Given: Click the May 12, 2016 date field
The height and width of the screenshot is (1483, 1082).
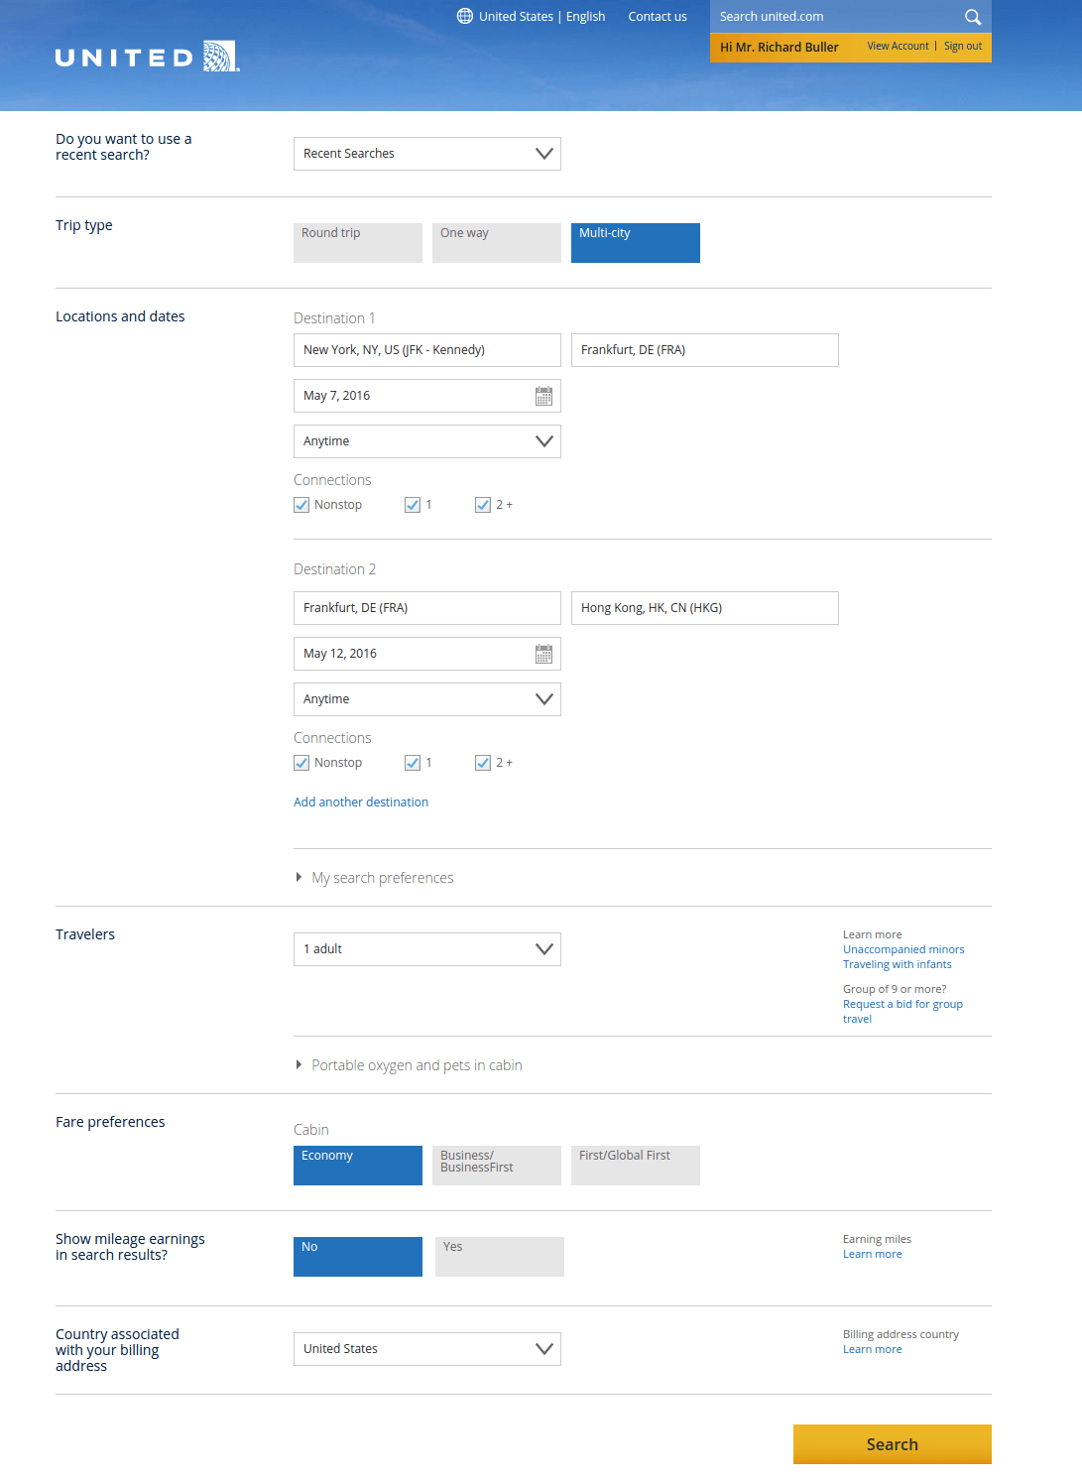Looking at the screenshot, I should pyautogui.click(x=427, y=654).
